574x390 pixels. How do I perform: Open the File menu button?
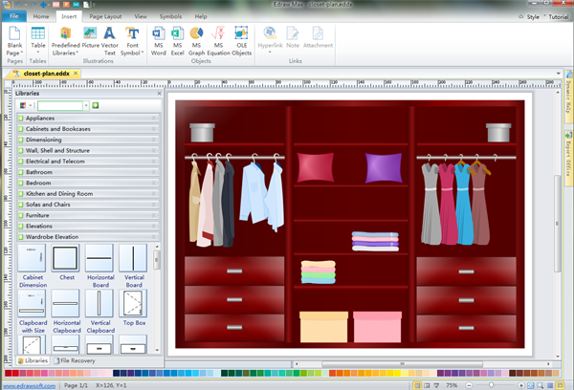click(12, 17)
